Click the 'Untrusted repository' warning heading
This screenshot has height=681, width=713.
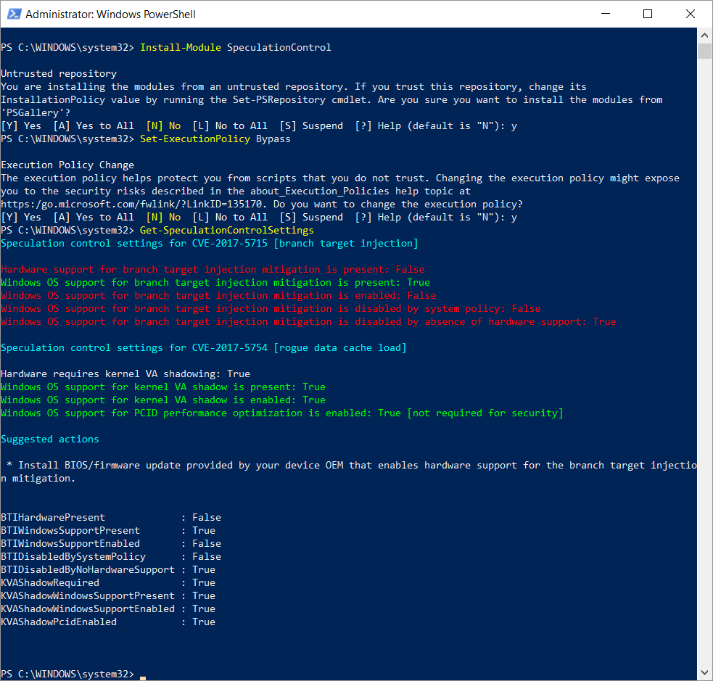pos(59,74)
